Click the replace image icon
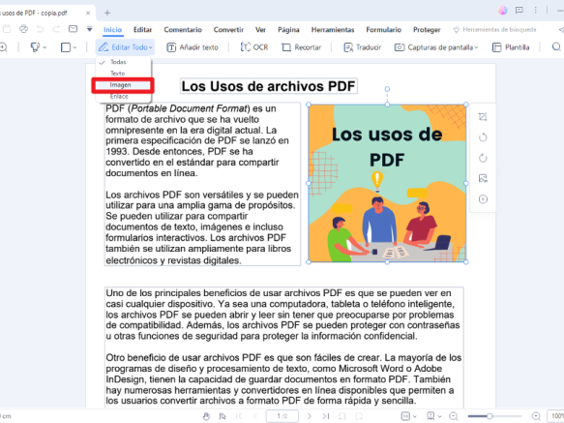 (x=483, y=178)
